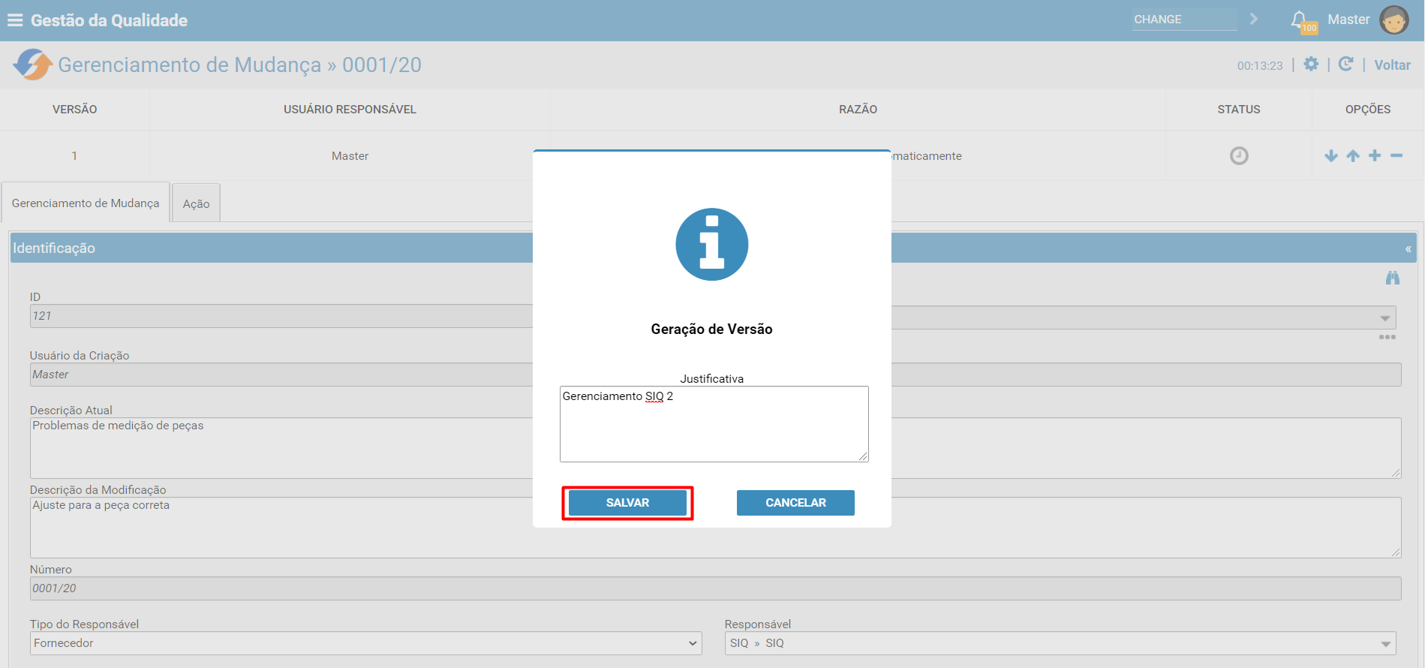Image resolution: width=1425 pixels, height=668 pixels.
Task: Click the OPÇÕES column header
Action: coord(1368,110)
